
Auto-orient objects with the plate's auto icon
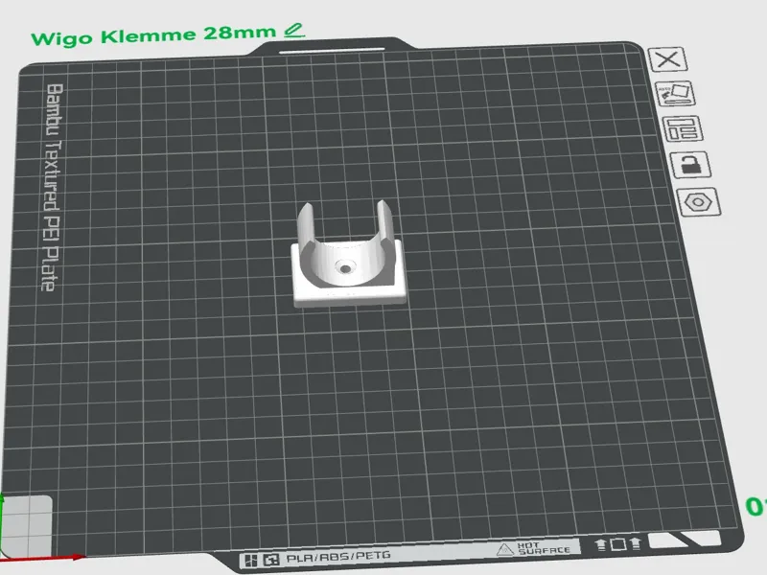tap(675, 93)
